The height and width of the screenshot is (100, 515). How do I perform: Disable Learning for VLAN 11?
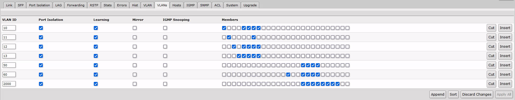point(96,37)
